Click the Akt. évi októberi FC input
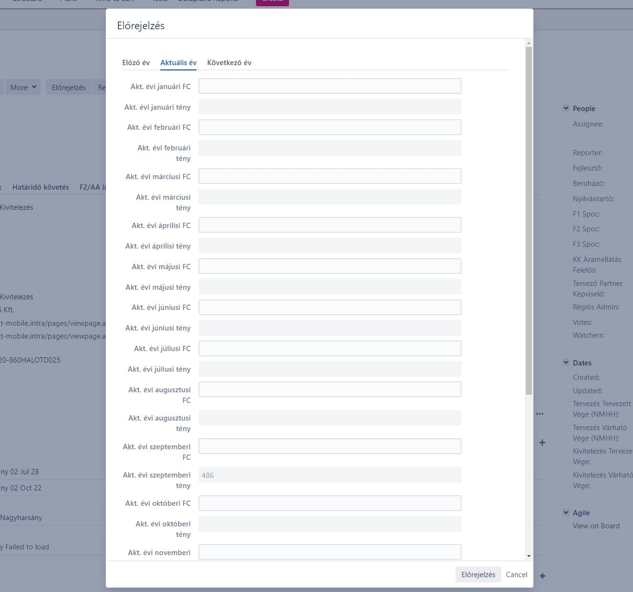This screenshot has height=592, width=633. (x=330, y=503)
